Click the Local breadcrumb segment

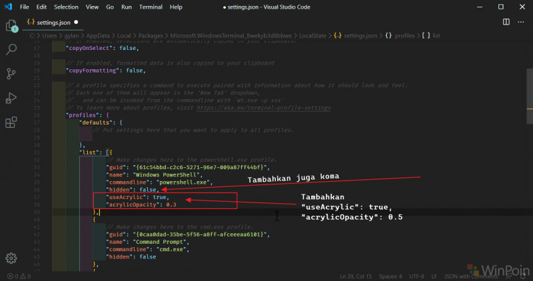click(124, 36)
